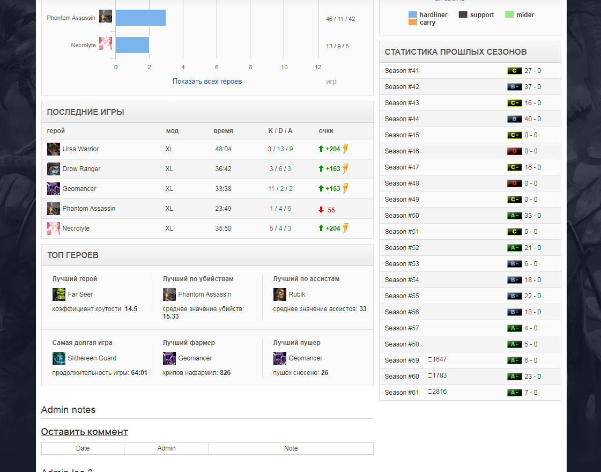Screen dimensions: 601x472
Task: Click the 'K / D / A' column header
Action: pyautogui.click(x=280, y=131)
